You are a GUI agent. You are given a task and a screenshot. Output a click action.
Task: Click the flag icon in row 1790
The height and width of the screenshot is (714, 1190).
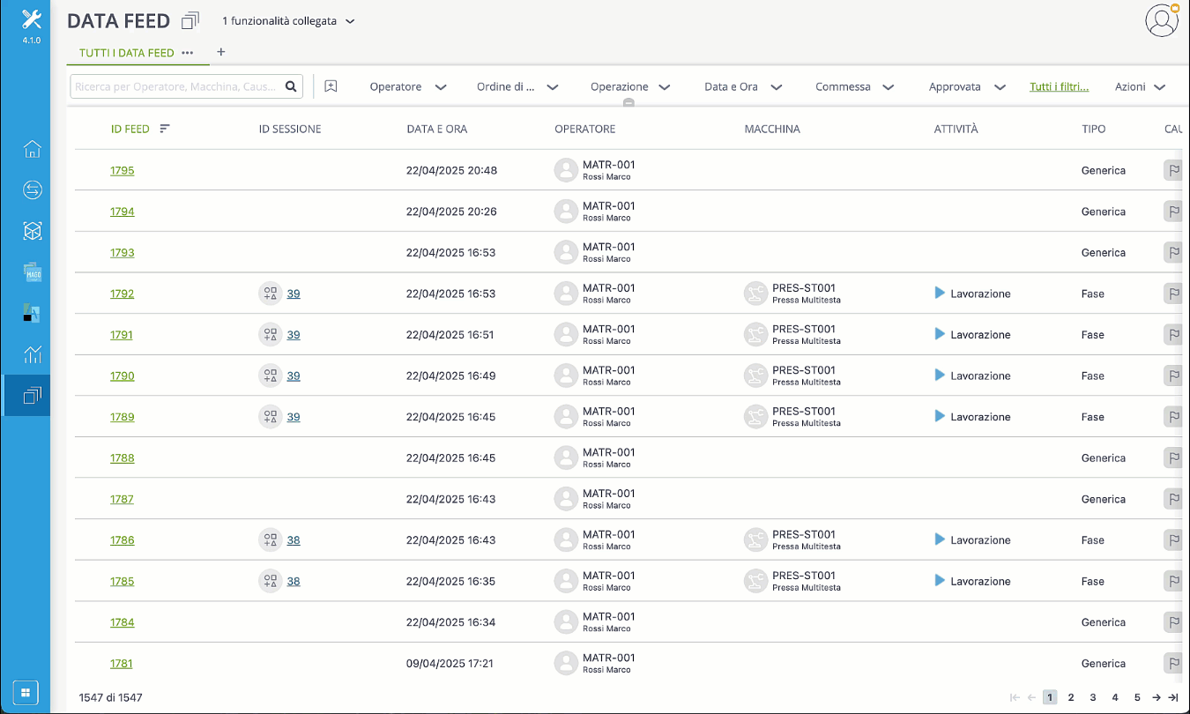1173,376
